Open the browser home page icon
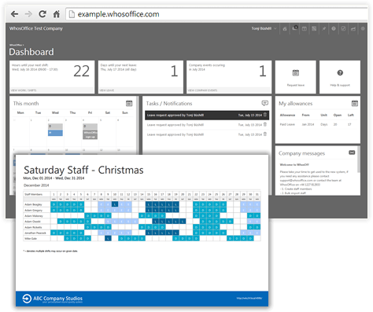This screenshot has height=312, width=373. (57, 14)
